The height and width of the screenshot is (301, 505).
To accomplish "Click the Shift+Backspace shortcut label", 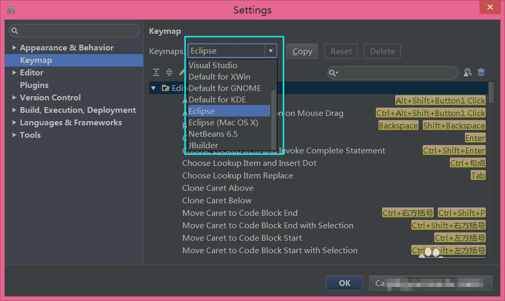I will point(454,126).
